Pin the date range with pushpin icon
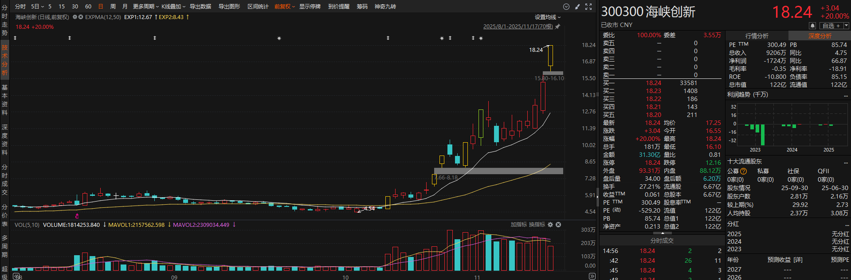This screenshot has width=851, height=280. (558, 27)
